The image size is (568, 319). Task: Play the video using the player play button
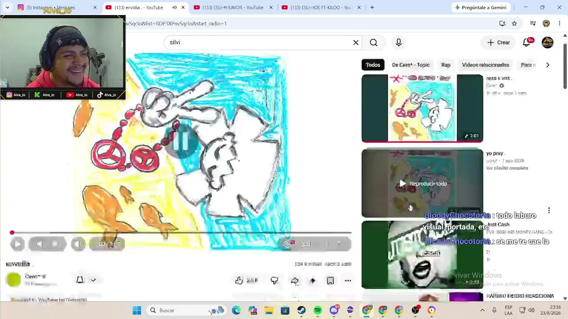click(17, 244)
